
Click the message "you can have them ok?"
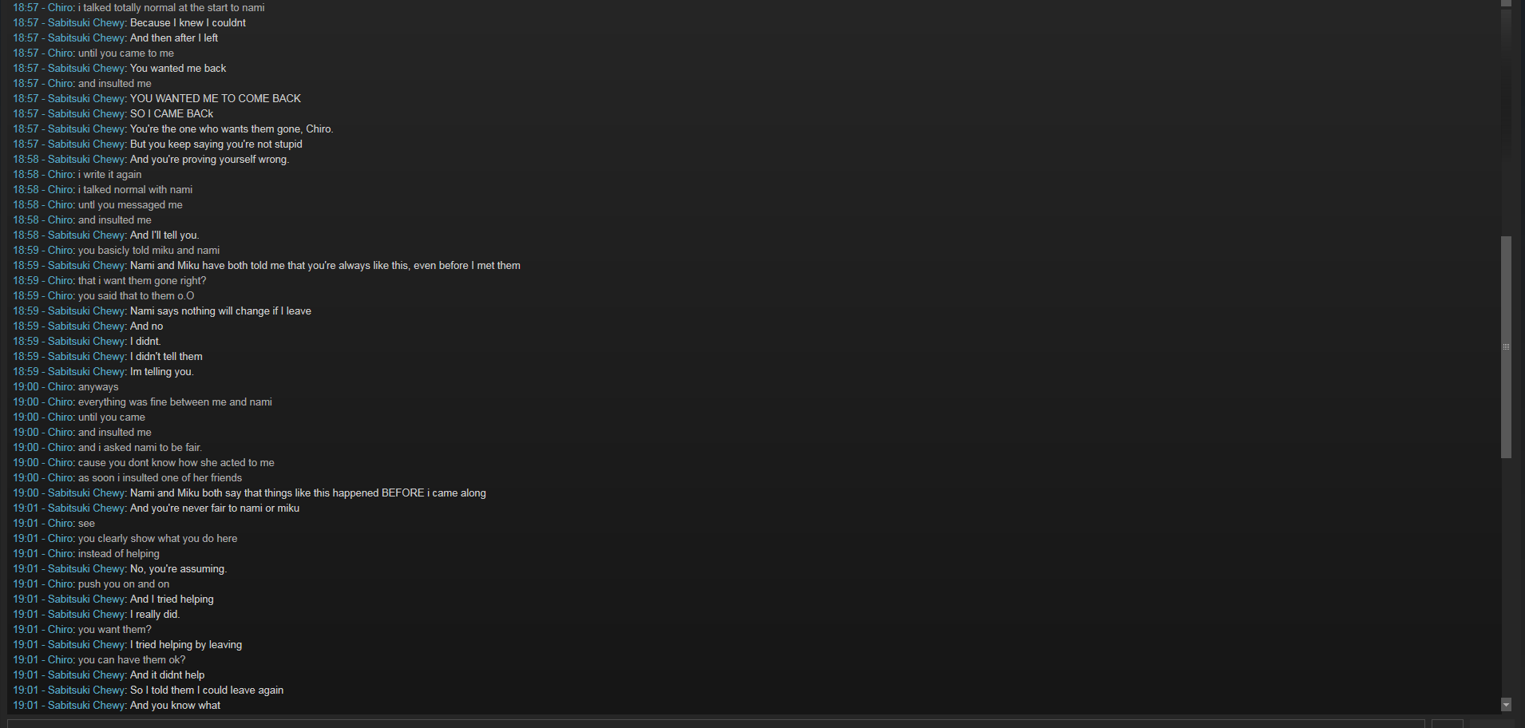click(132, 659)
